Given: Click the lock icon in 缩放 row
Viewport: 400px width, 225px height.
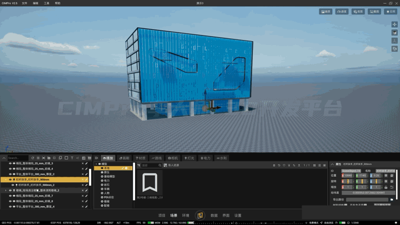Looking at the screenshot, I should (386, 187).
